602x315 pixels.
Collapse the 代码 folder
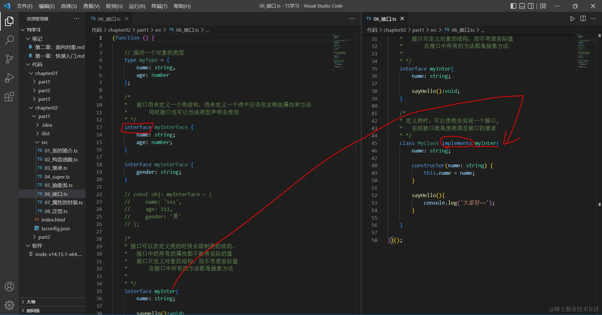[x=52, y=64]
